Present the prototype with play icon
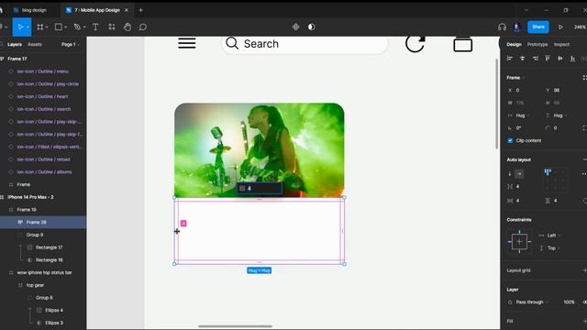The height and width of the screenshot is (330, 587). click(x=560, y=27)
